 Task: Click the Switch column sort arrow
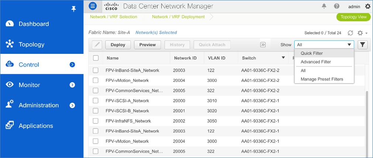pyautogui.click(x=283, y=58)
